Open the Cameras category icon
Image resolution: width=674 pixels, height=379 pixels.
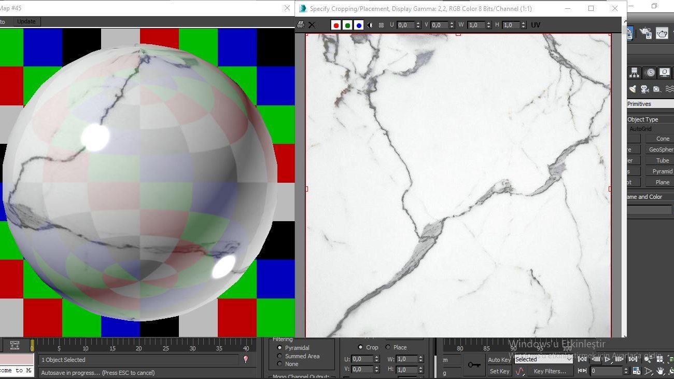click(644, 89)
